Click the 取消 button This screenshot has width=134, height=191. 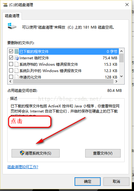116,182
